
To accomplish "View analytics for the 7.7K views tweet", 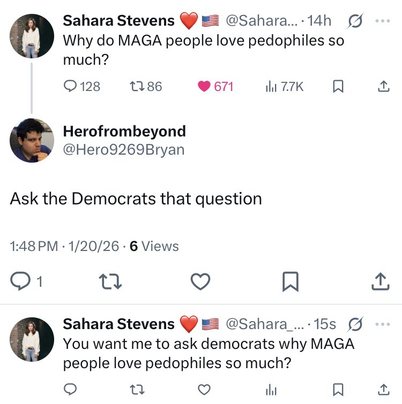I will [271, 86].
